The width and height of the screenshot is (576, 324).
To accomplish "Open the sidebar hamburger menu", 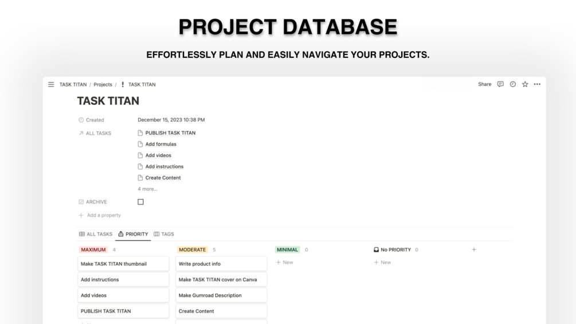I will point(51,84).
